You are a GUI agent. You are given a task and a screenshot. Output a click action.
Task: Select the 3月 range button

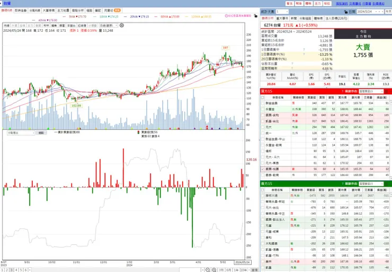coord(221,270)
